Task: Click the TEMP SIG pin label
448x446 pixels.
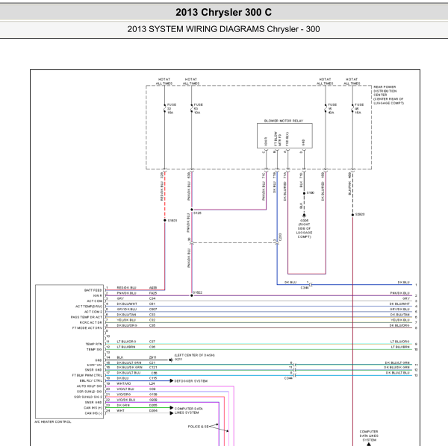Action: pos(94,350)
